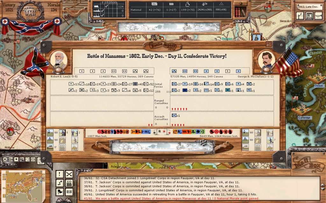Select the crossed sabers battle filter

click(x=69, y=174)
